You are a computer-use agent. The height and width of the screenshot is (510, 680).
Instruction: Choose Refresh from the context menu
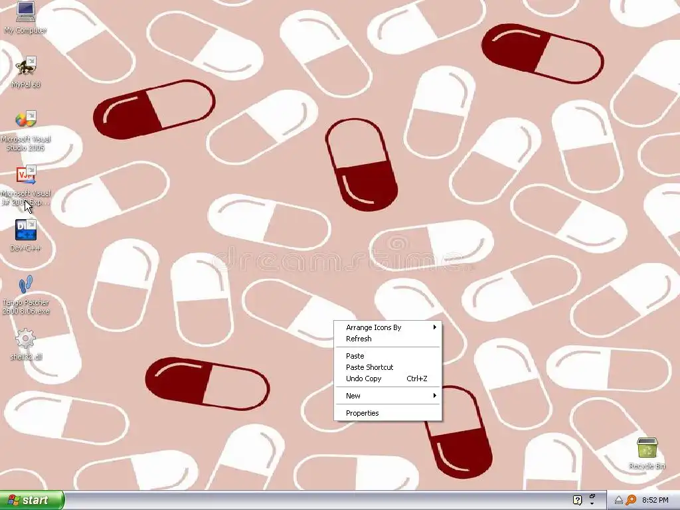click(388, 339)
